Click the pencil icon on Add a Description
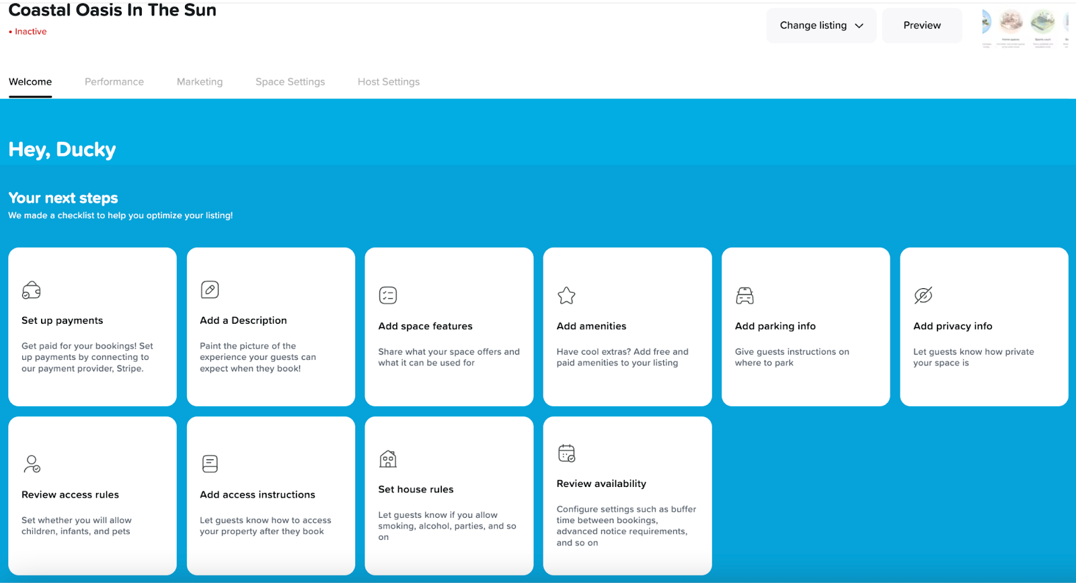 (210, 289)
